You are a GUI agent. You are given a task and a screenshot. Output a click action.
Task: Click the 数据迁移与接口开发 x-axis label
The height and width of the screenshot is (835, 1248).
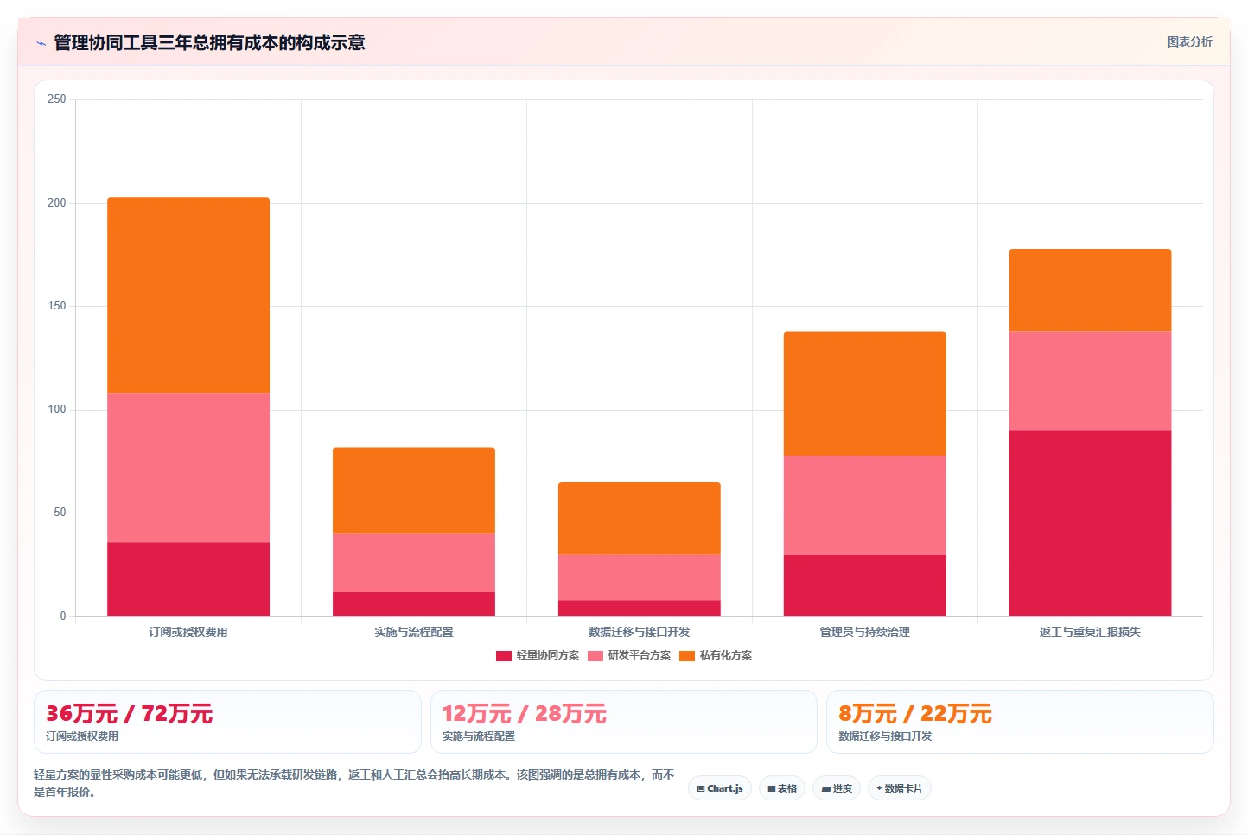click(640, 632)
